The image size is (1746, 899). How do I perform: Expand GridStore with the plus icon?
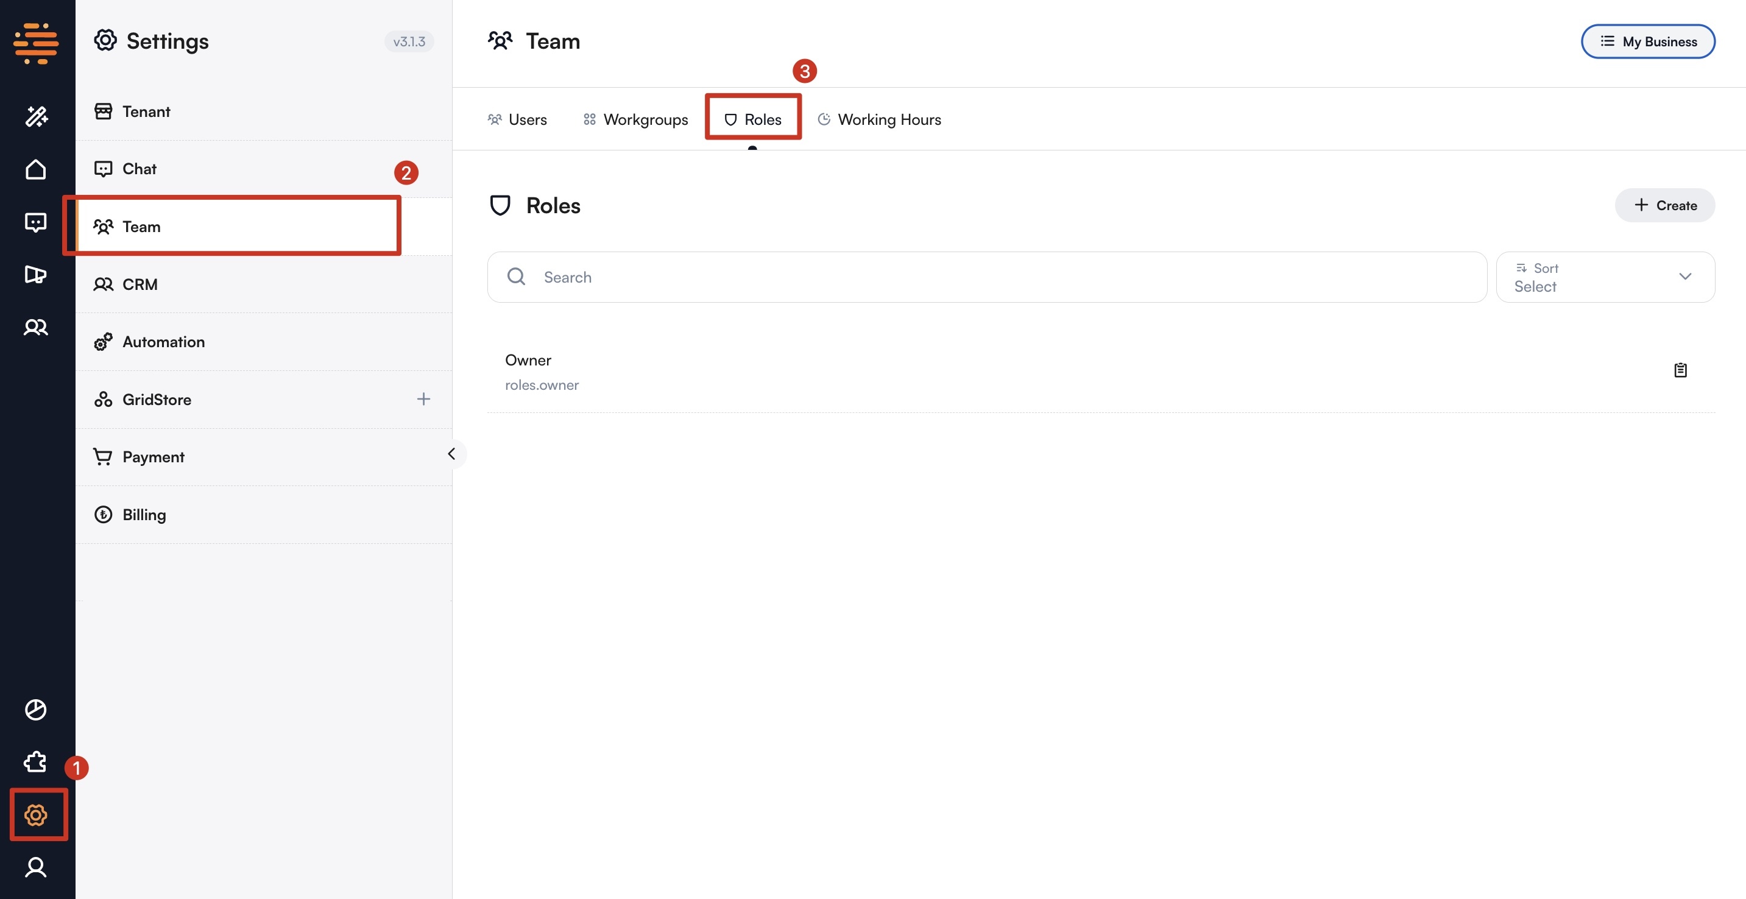tap(423, 399)
